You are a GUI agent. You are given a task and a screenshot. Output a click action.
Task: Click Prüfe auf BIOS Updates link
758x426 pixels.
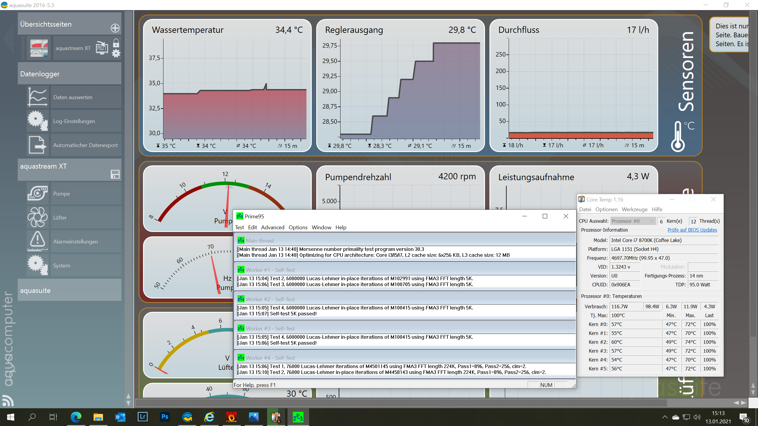pyautogui.click(x=692, y=230)
